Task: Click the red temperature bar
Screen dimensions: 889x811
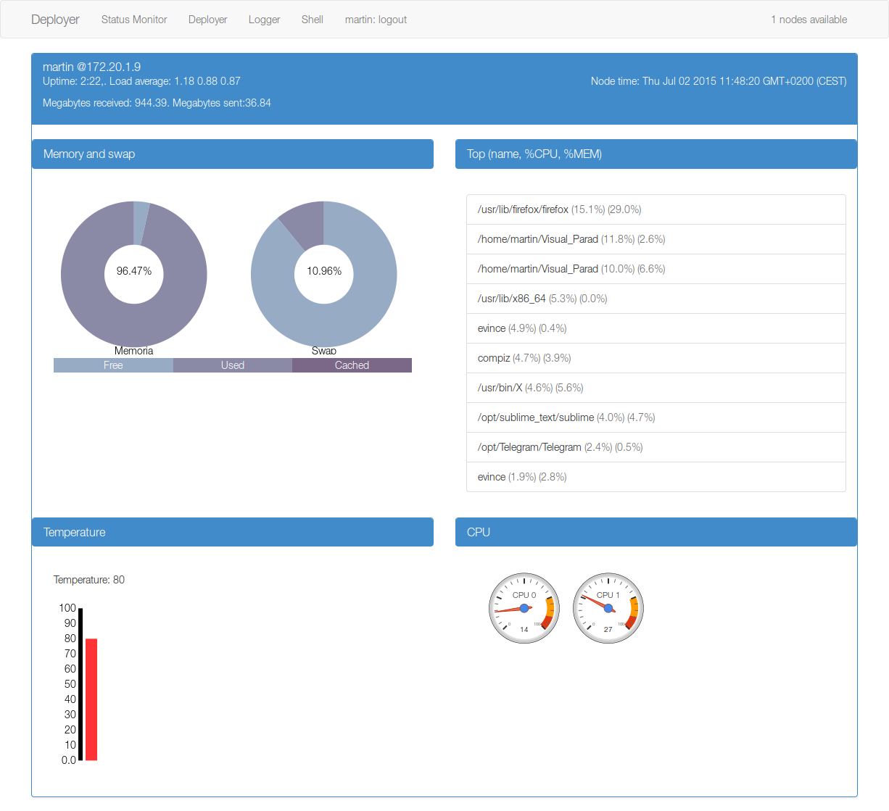Action: click(x=90, y=699)
